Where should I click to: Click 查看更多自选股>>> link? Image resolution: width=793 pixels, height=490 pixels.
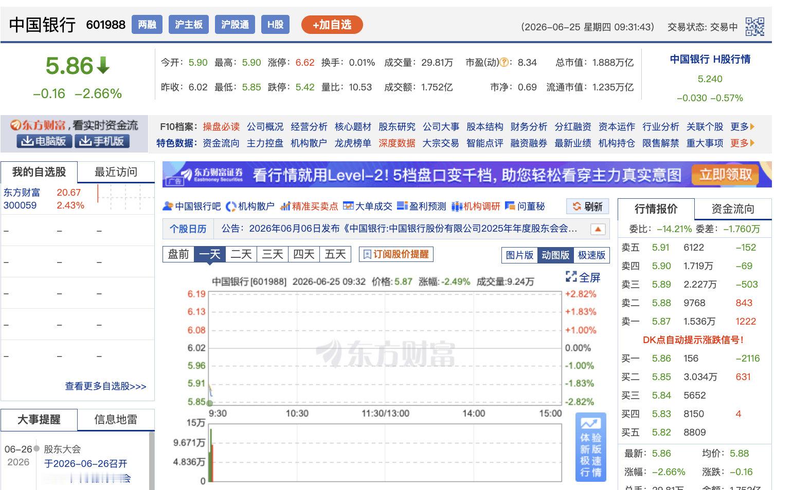(x=105, y=386)
